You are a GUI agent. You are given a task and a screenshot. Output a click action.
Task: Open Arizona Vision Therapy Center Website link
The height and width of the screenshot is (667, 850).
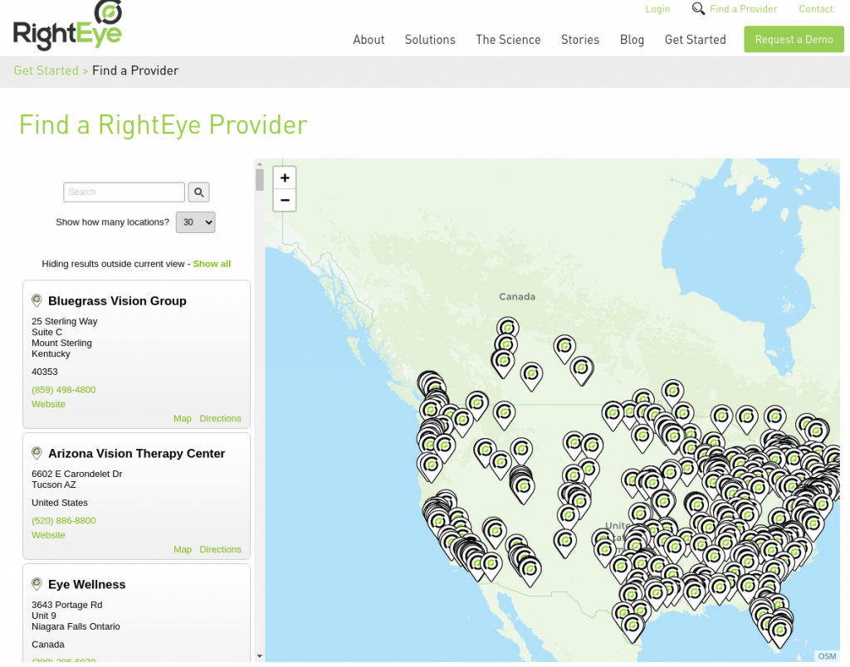pyautogui.click(x=48, y=535)
